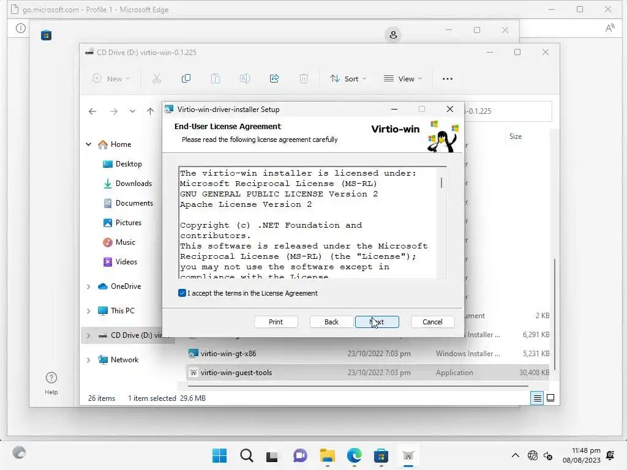Screen dimensions: 627x470
Task: Click the clock and date in the taskbar
Action: point(582,455)
